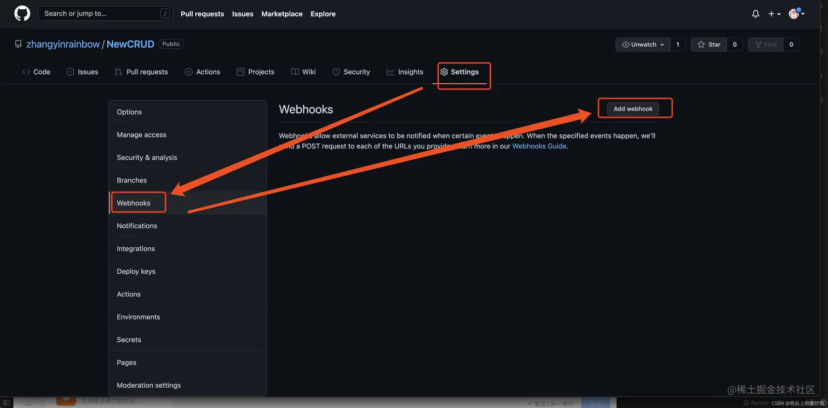Viewport: 828px width, 408px height.
Task: Click the stargazers count 0
Action: pyautogui.click(x=735, y=44)
